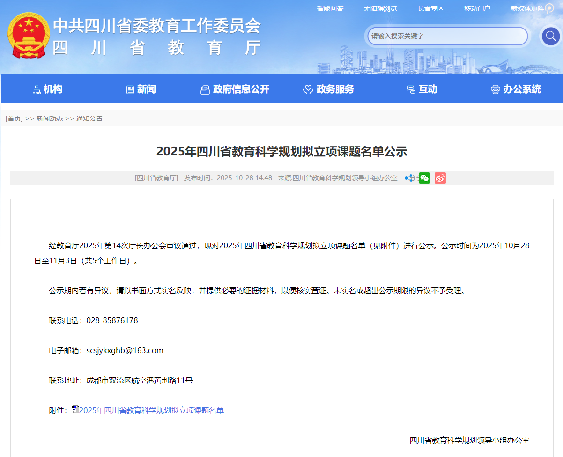Share the article via WeChat icon
Screen dimensions: 563x457
click(424, 178)
